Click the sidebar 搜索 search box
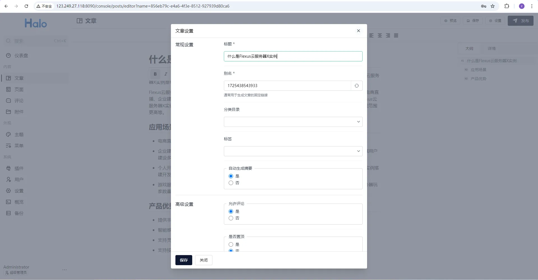The image size is (538, 280). [36, 41]
